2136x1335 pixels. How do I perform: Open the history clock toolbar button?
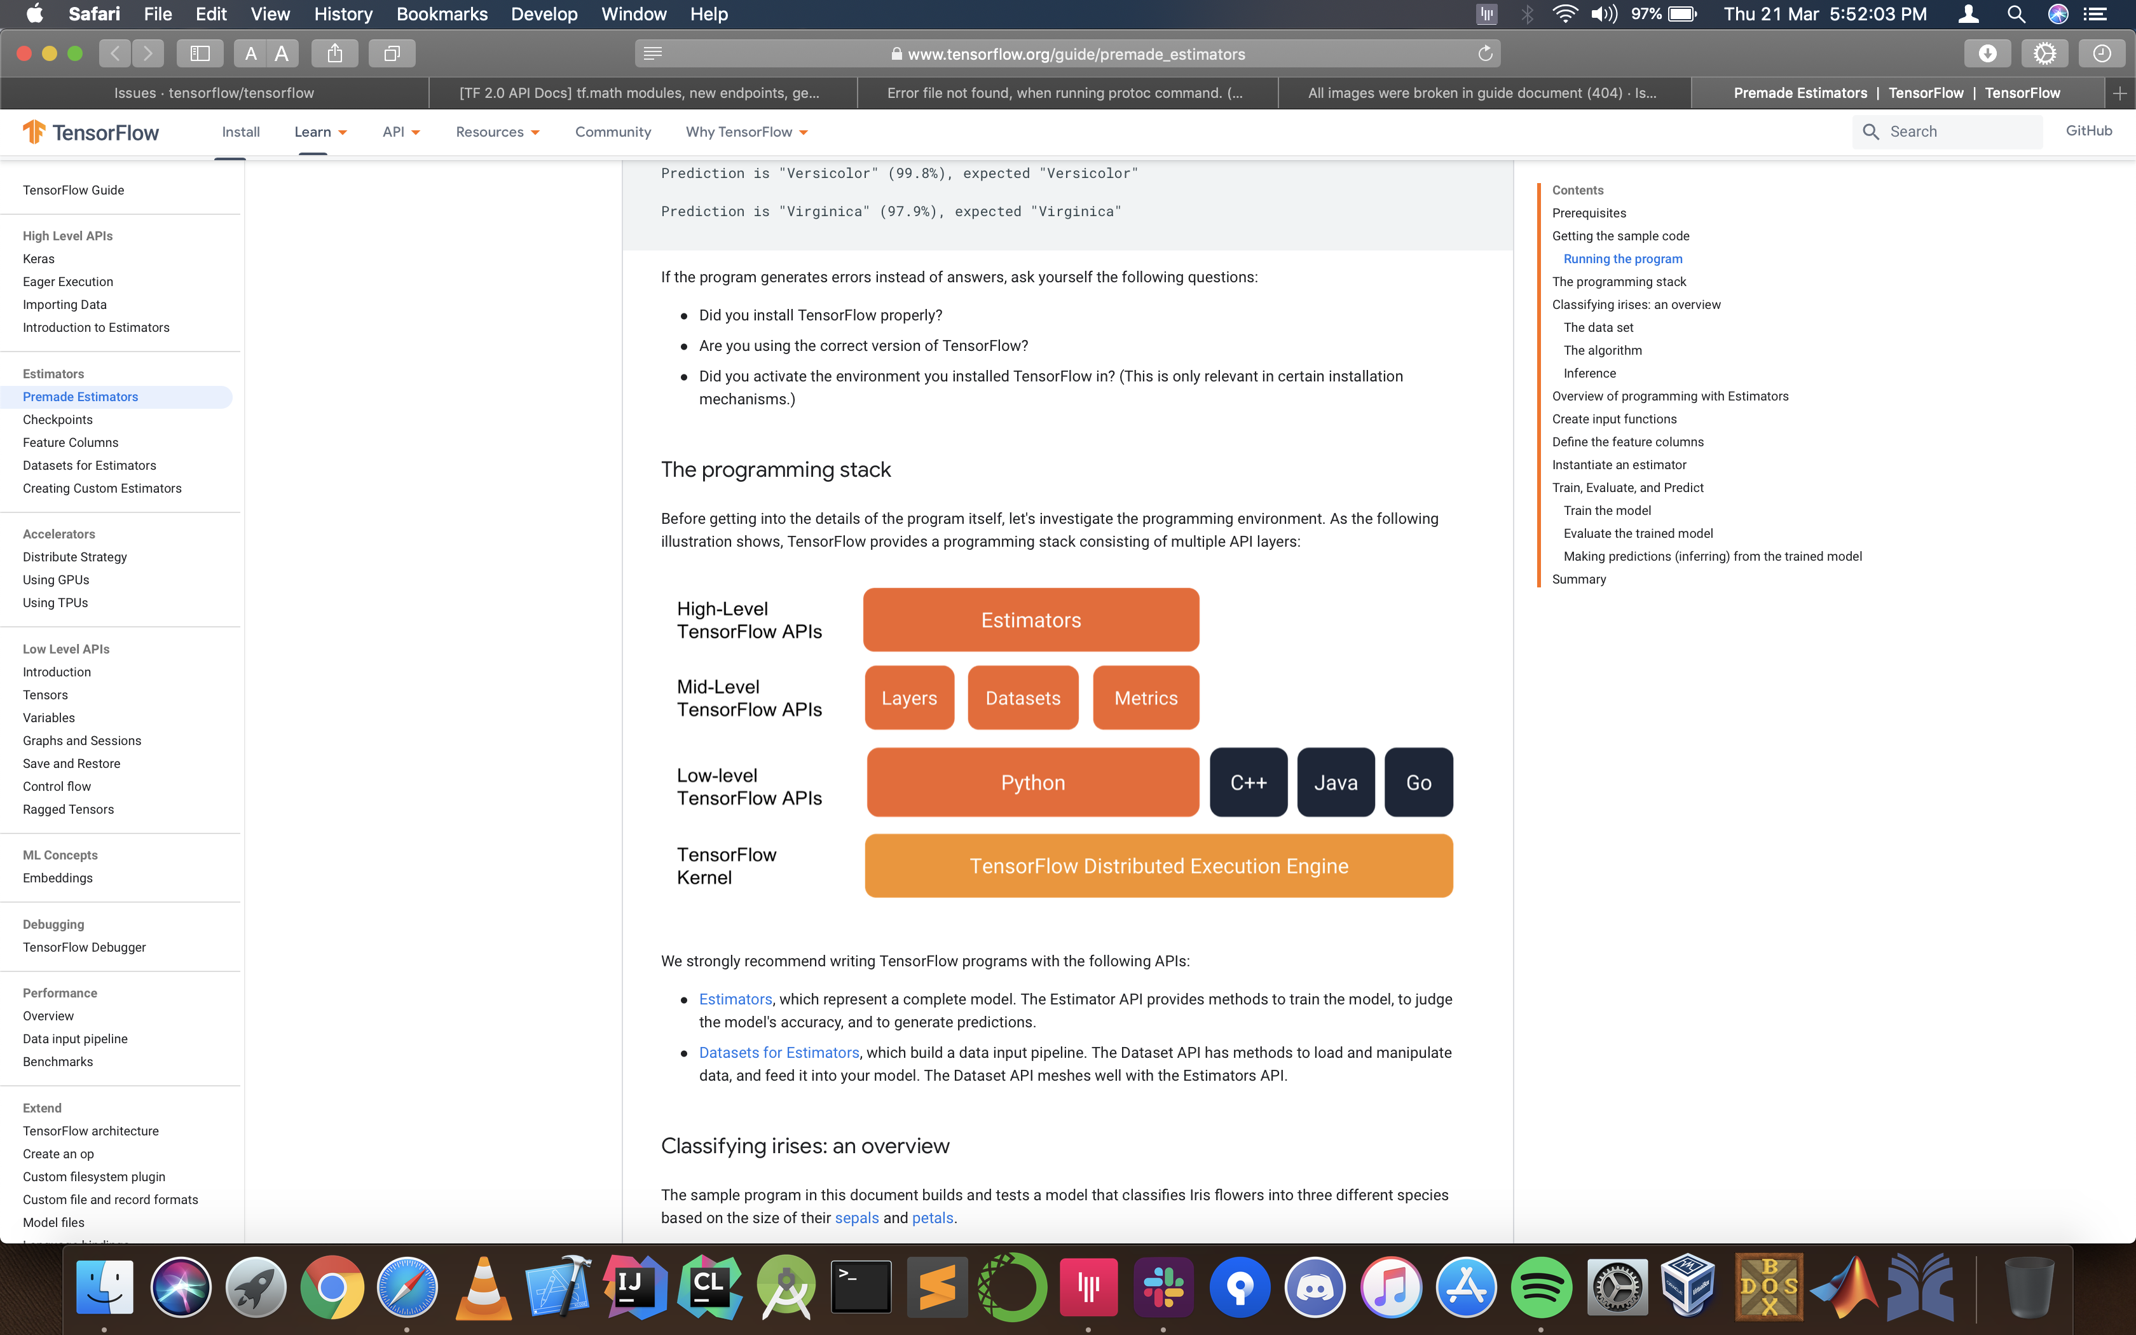coord(2102,54)
